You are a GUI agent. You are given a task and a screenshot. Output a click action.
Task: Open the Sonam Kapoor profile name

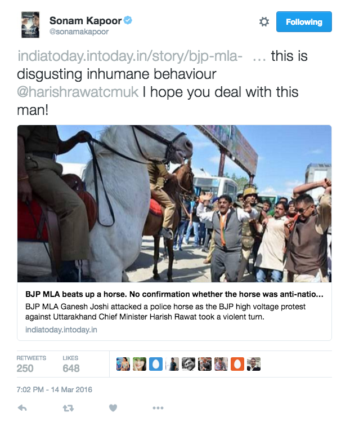click(x=86, y=21)
